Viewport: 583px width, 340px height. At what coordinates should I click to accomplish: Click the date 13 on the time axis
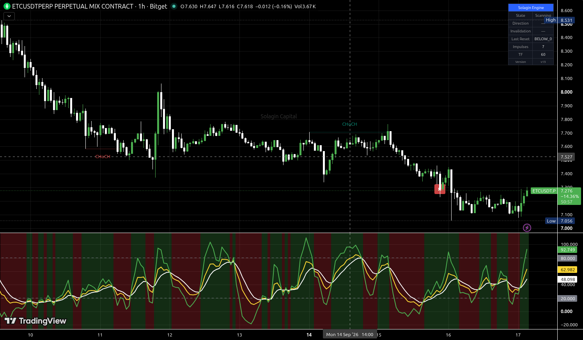(239, 335)
